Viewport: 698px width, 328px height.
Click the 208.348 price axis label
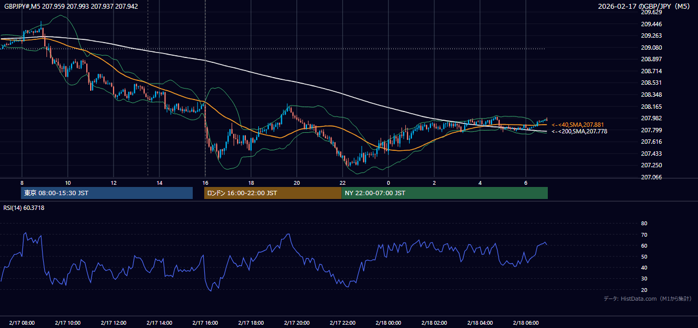[651, 95]
